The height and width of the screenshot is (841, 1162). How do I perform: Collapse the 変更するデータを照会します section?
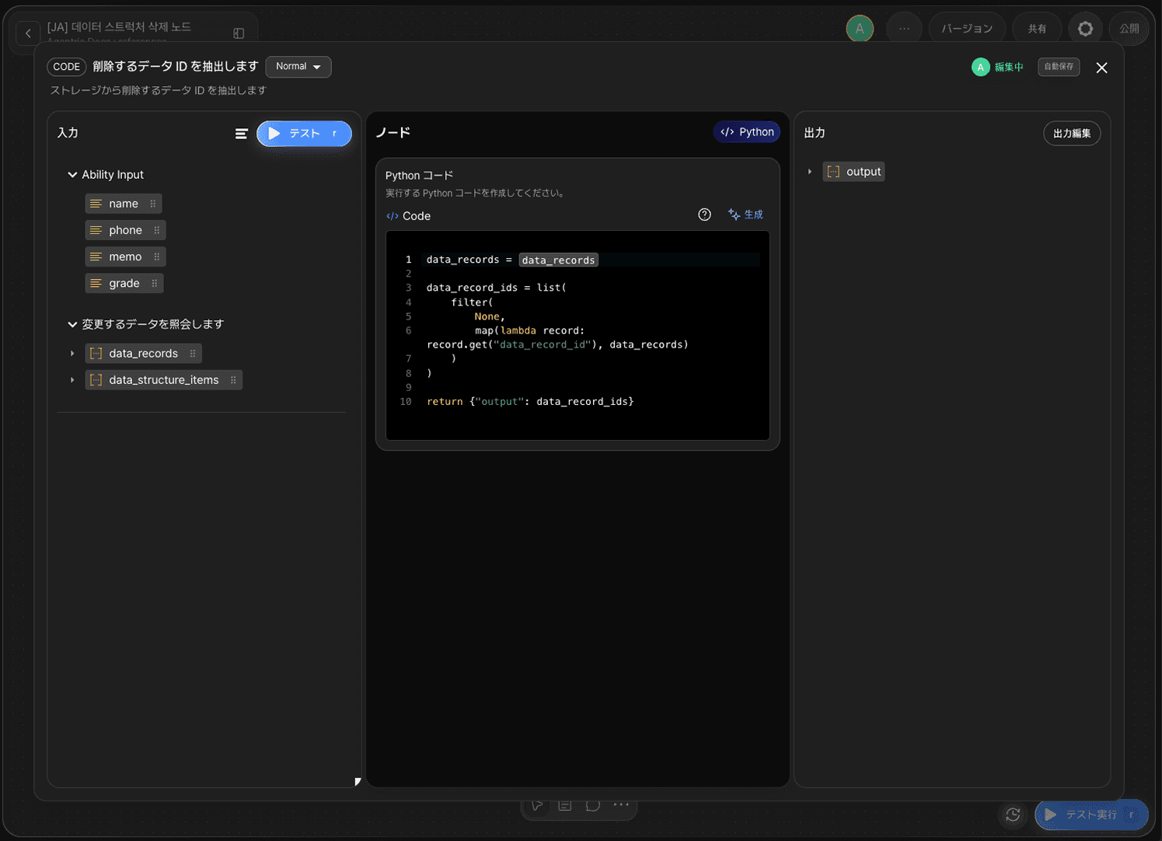(x=72, y=324)
